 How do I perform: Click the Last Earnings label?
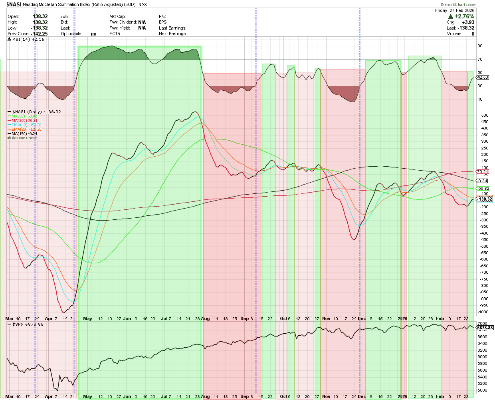point(172,28)
